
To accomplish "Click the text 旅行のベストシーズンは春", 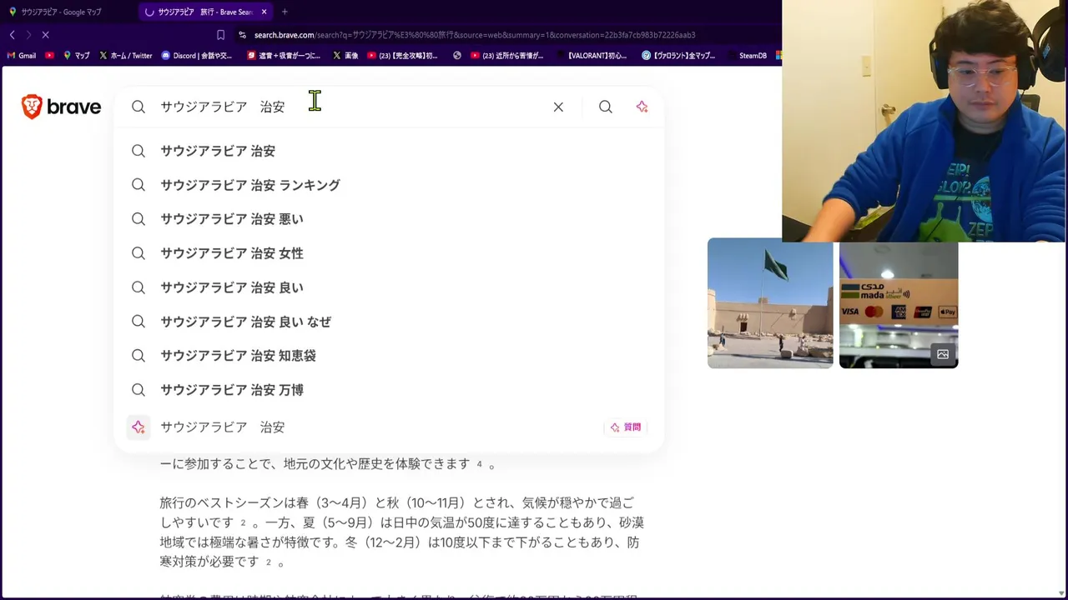I will 234,502.
